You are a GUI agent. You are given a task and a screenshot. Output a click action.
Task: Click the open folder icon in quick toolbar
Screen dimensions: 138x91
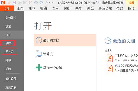click(9, 3)
